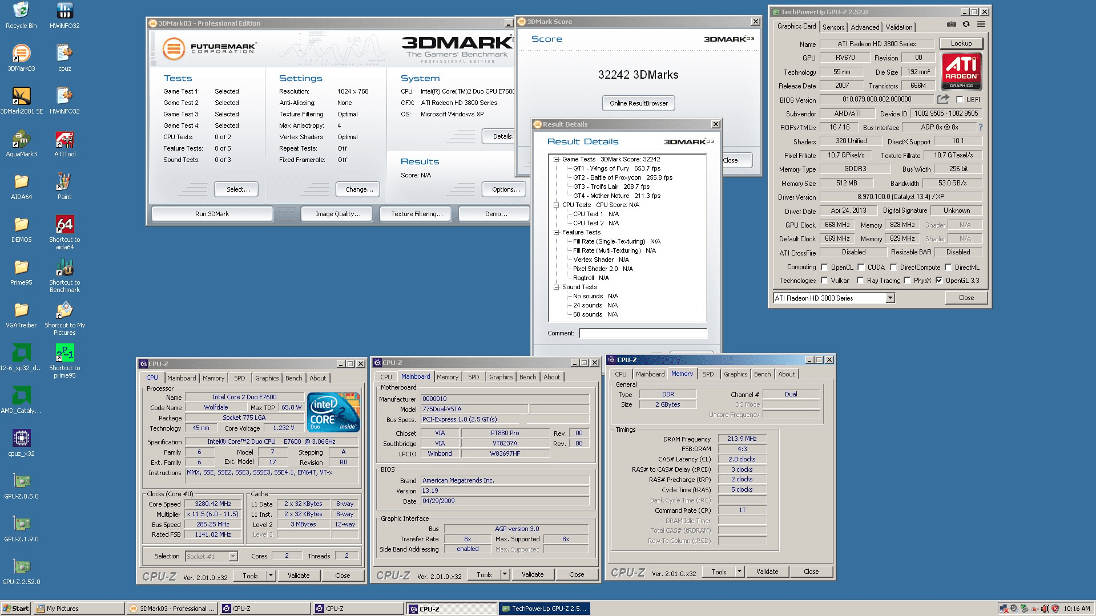Click Validate in the CPU-Z Memory window
Viewport: 1096px width, 616px height.
tap(767, 572)
